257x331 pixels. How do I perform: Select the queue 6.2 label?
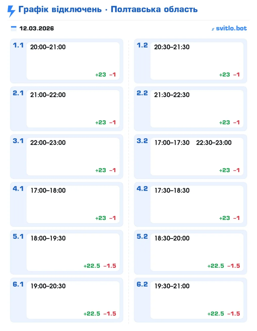pos(142,284)
